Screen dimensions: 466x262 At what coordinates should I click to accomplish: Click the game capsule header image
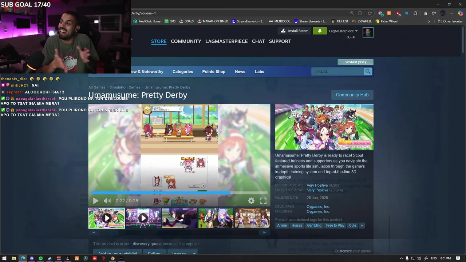(x=324, y=127)
